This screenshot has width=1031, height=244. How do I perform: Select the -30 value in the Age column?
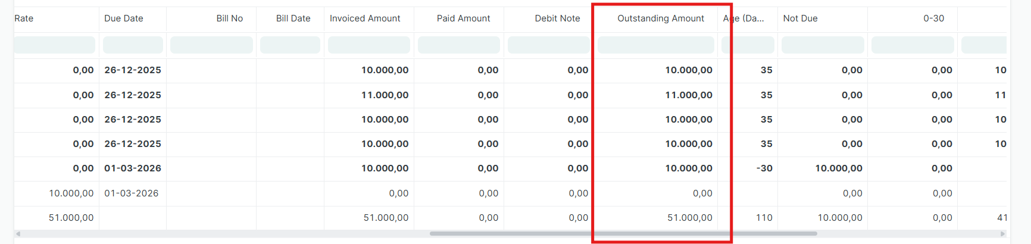pos(764,168)
